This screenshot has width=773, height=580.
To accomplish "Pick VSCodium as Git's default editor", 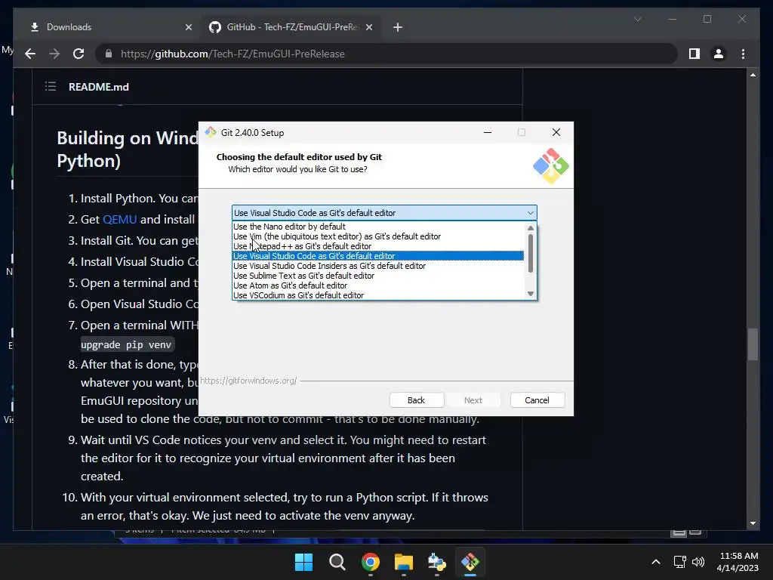I will [377, 295].
